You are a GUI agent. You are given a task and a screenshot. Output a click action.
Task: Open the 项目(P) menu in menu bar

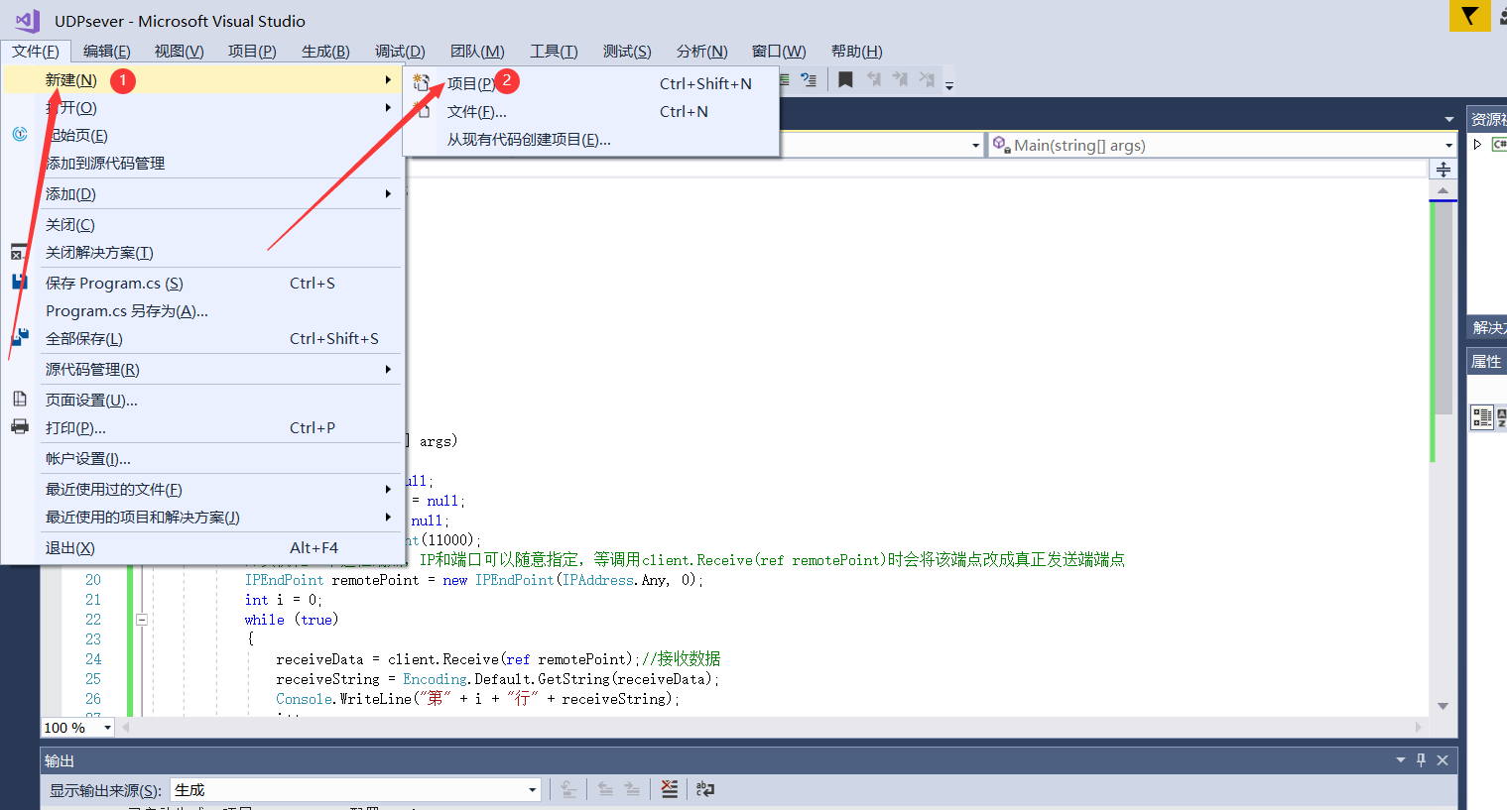(252, 51)
